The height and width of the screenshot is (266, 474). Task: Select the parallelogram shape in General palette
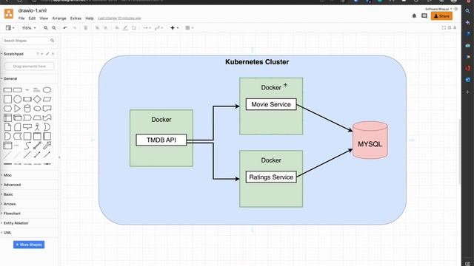click(47, 99)
